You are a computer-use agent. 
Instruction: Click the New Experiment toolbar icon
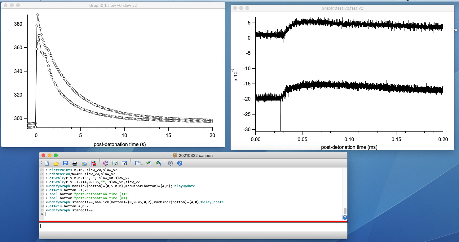47,163
